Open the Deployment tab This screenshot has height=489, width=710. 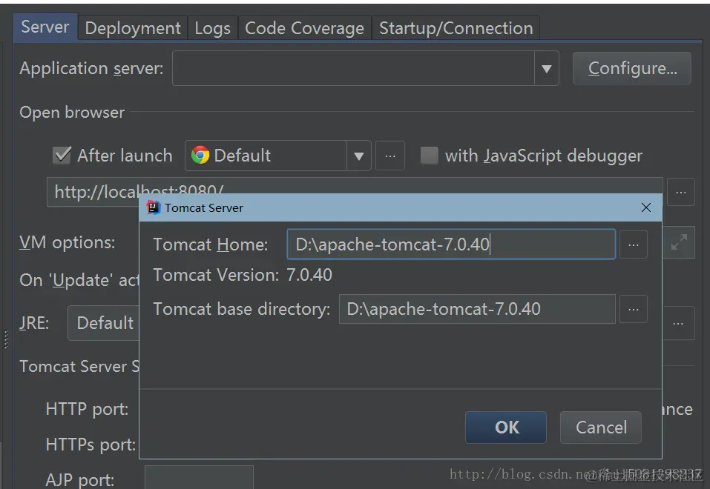coord(133,28)
